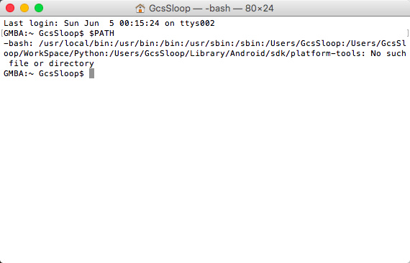
Task: Zoom the window with the green button
Action: pos(39,8)
